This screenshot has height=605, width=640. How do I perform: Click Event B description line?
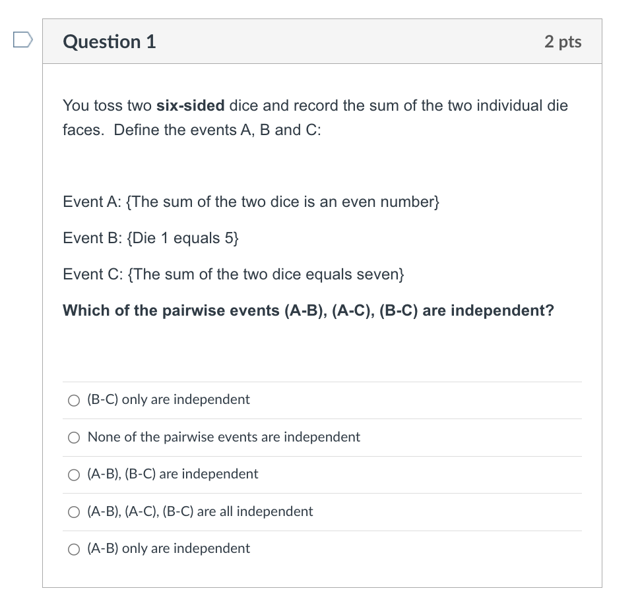click(151, 238)
